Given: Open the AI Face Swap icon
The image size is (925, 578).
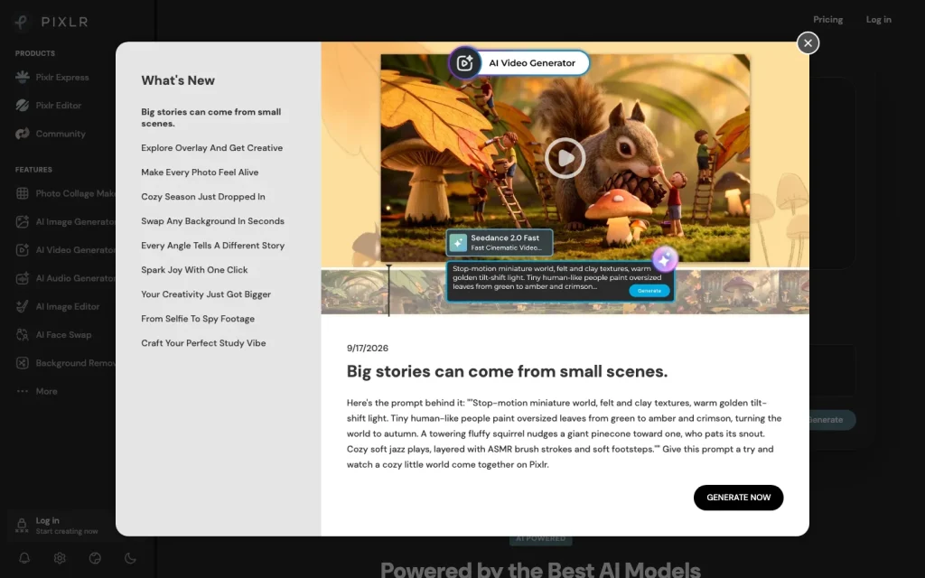Looking at the screenshot, I should pyautogui.click(x=23, y=335).
